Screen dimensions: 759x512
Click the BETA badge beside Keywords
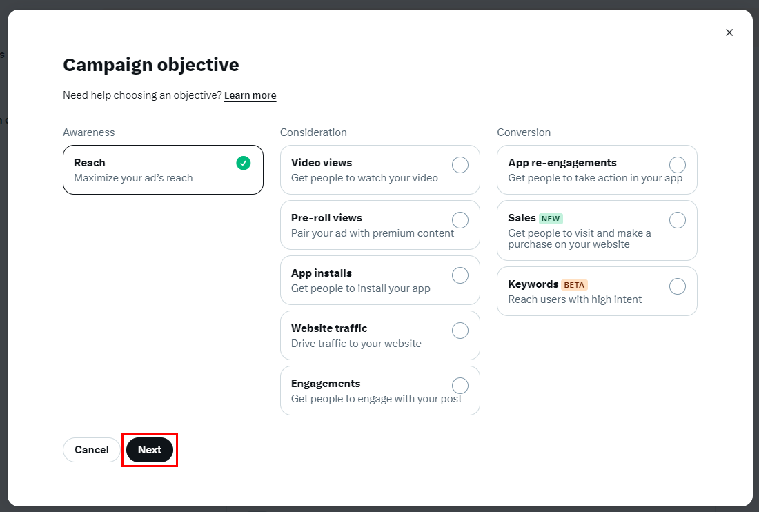click(574, 285)
